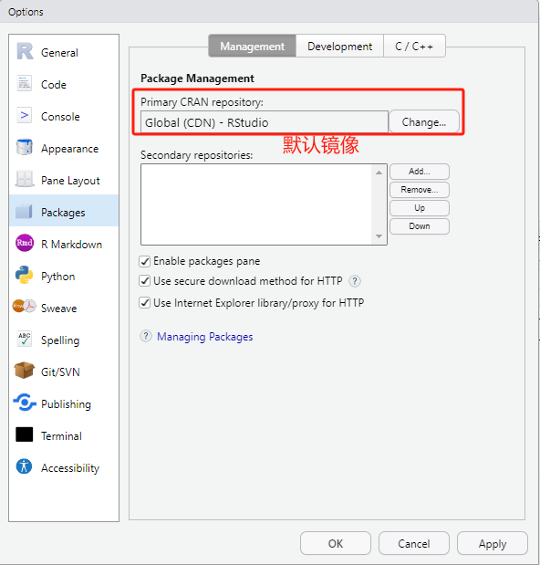Toggle Use Internet Explorer library/proxy checkbox
The width and height of the screenshot is (540, 565).
145,303
